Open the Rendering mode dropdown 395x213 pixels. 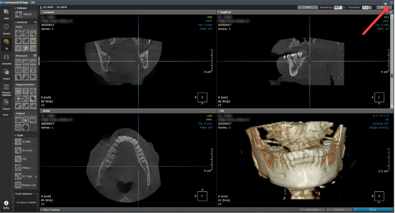pyautogui.click(x=344, y=7)
